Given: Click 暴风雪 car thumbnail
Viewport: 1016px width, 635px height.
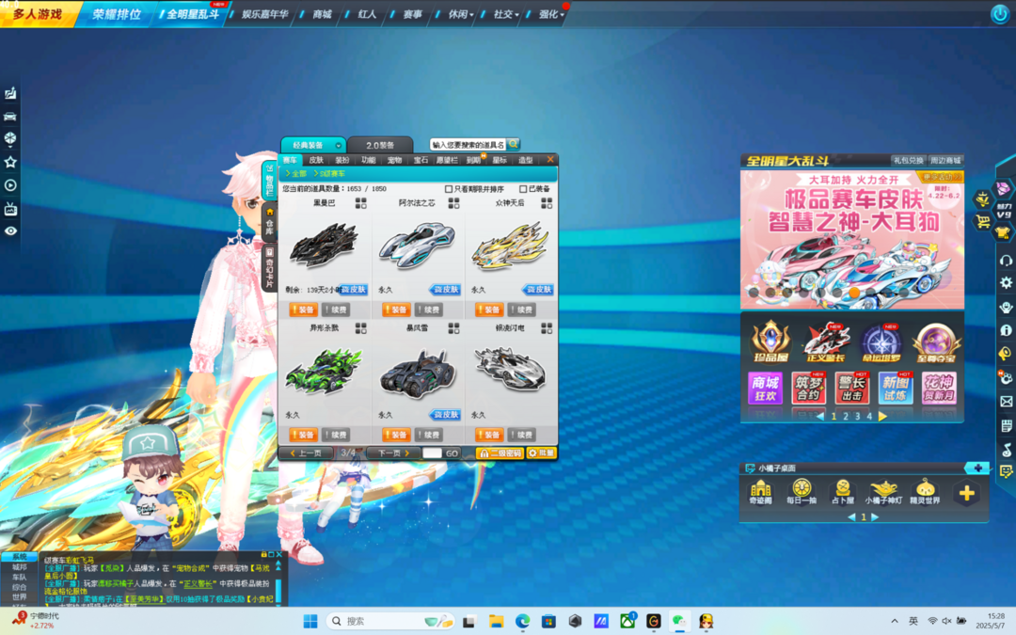Looking at the screenshot, I should [x=418, y=374].
